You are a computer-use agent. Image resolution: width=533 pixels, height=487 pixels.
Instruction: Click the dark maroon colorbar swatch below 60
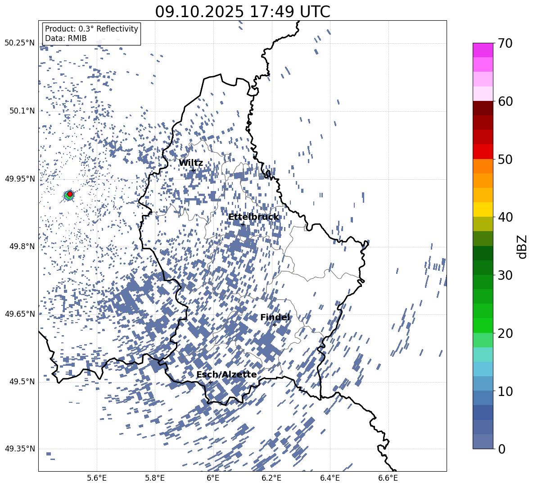tap(483, 108)
